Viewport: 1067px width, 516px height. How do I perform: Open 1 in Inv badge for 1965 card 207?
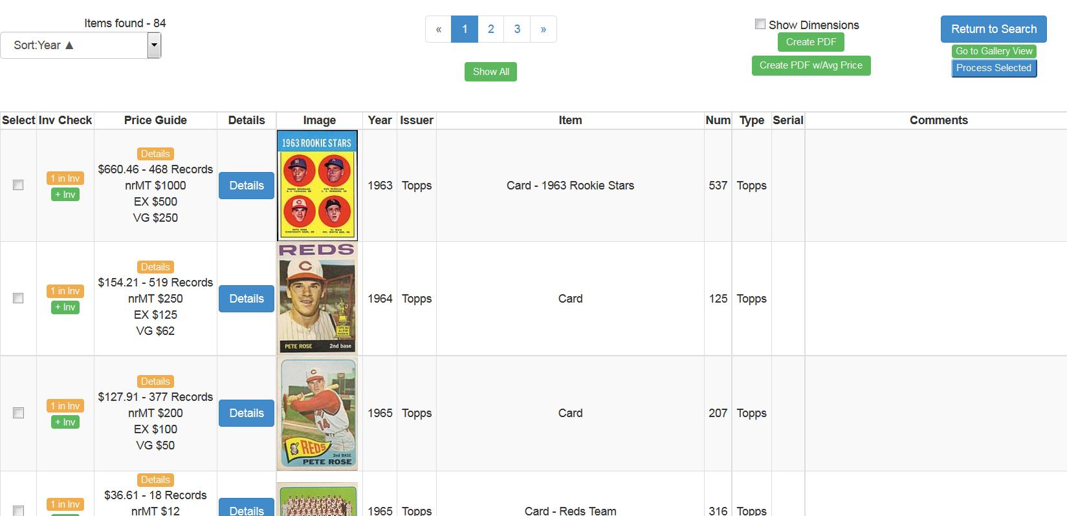pyautogui.click(x=65, y=406)
